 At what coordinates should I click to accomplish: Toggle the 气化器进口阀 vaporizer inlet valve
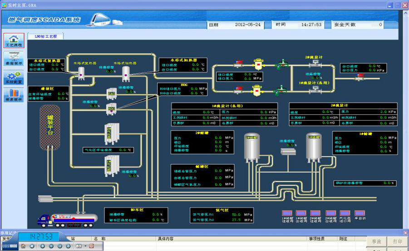click(x=345, y=213)
